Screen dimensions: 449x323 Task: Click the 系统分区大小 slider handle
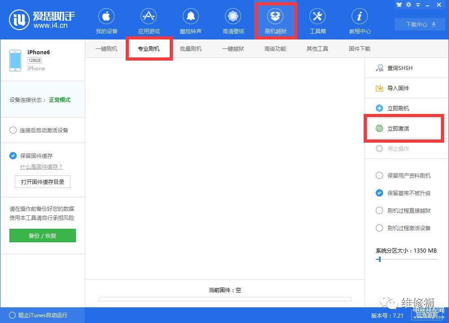[x=380, y=259]
